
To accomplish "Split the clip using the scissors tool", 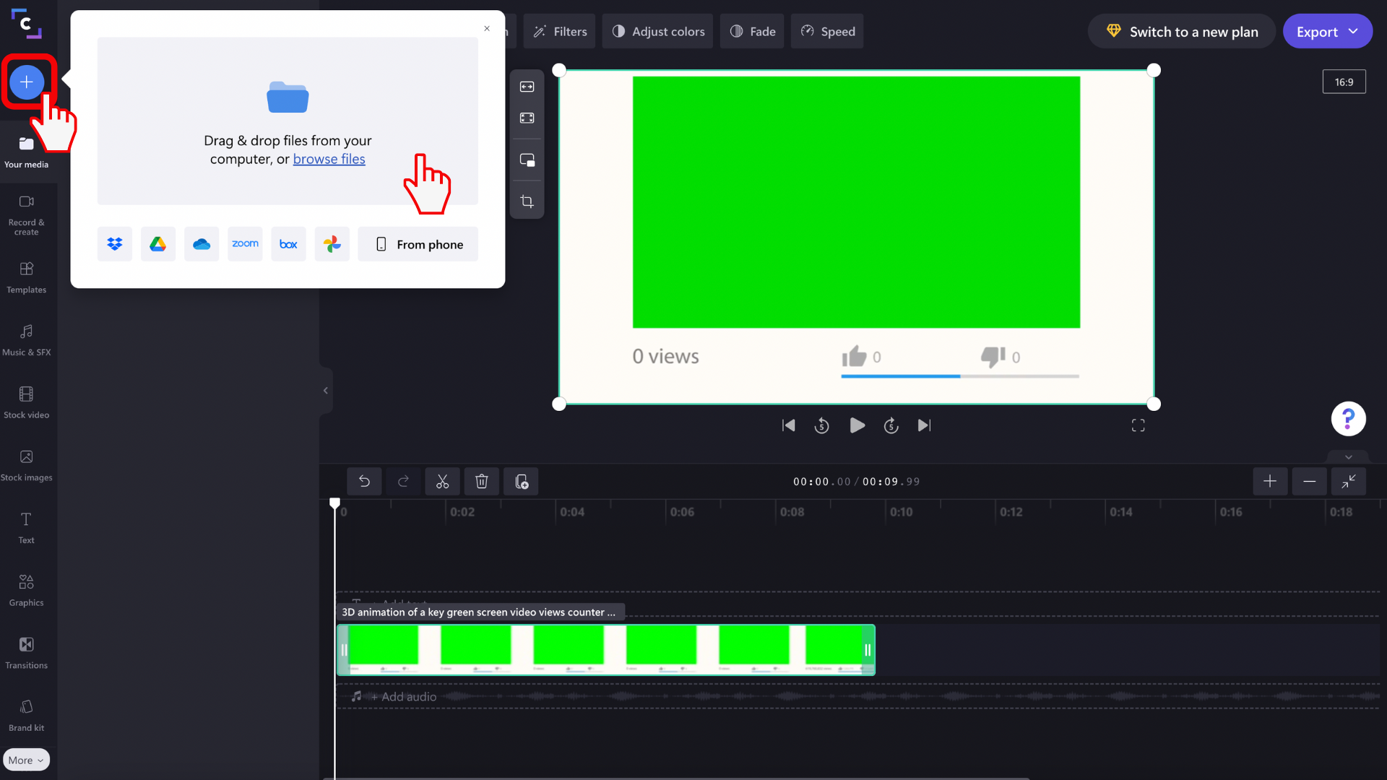I will (442, 482).
